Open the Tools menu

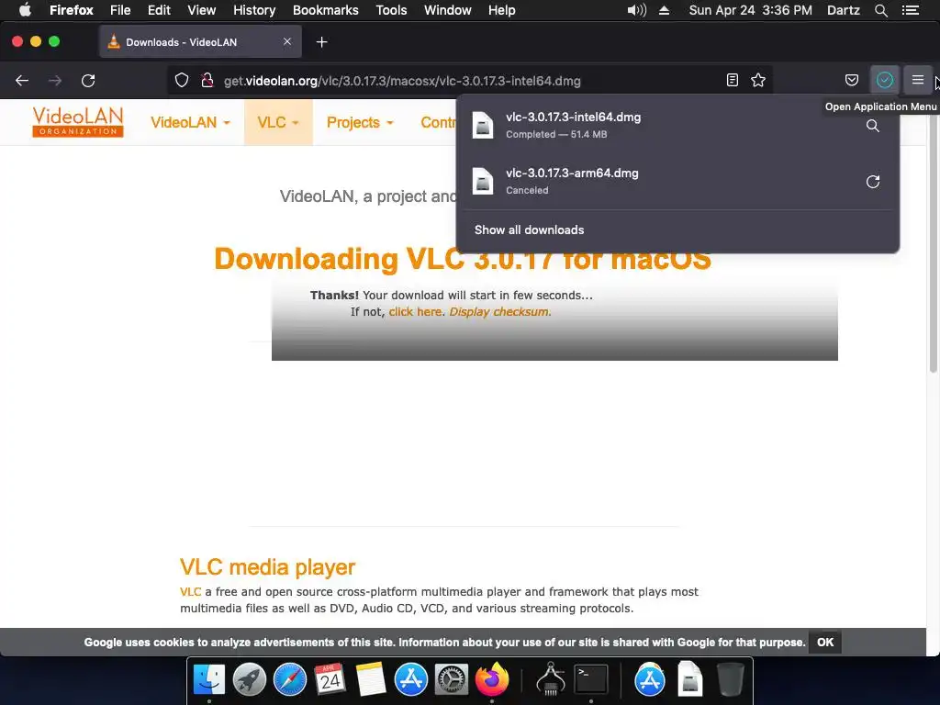coord(391,10)
